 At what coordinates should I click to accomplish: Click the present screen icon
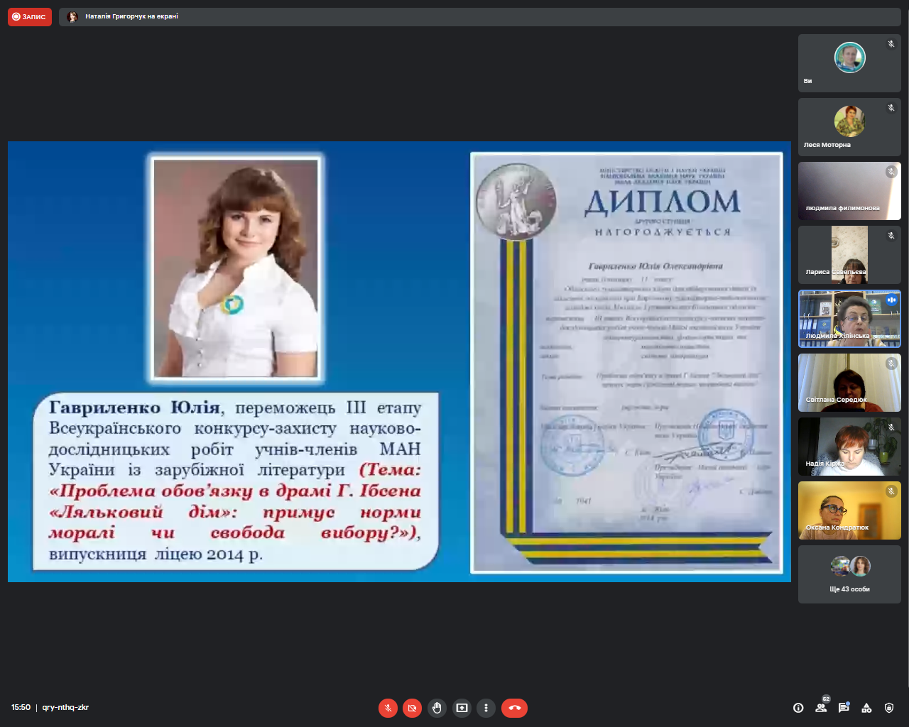click(462, 708)
